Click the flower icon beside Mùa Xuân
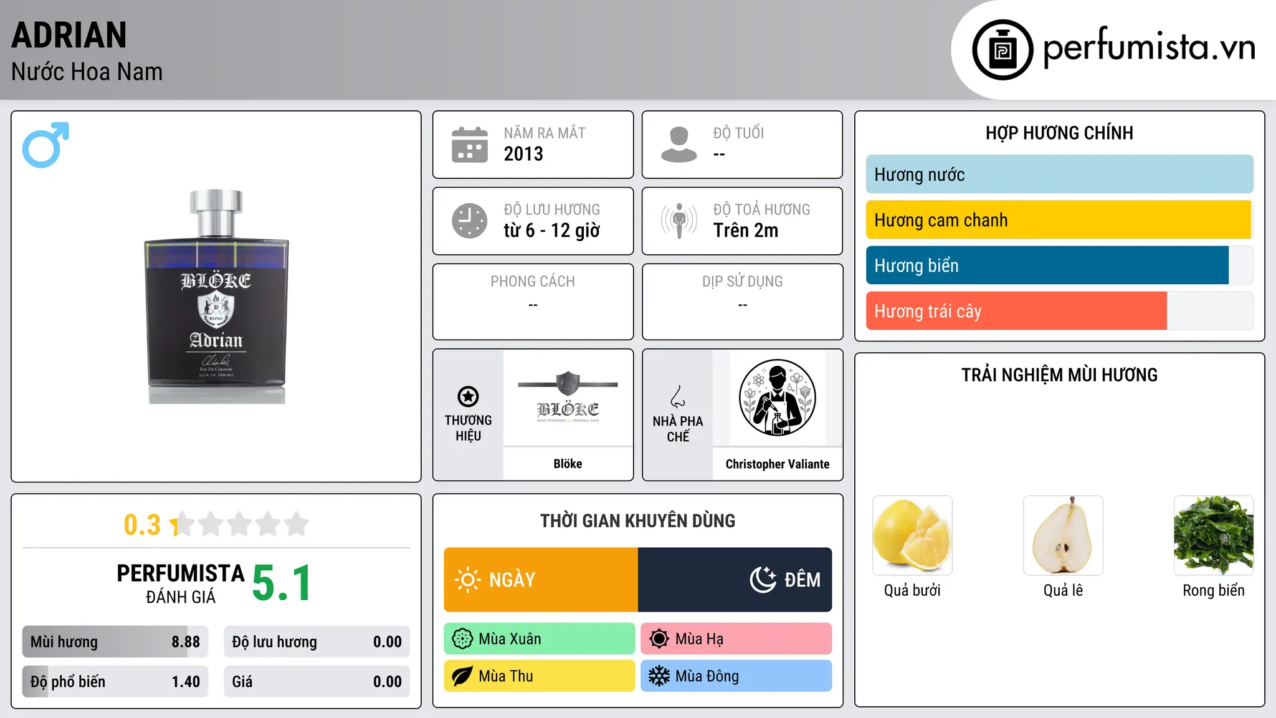 tap(462, 639)
